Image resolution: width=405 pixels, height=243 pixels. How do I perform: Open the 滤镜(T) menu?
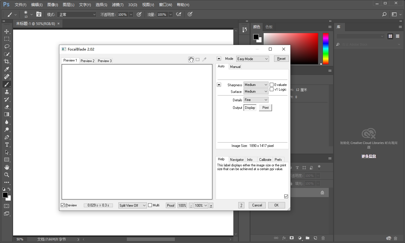tap(118, 5)
